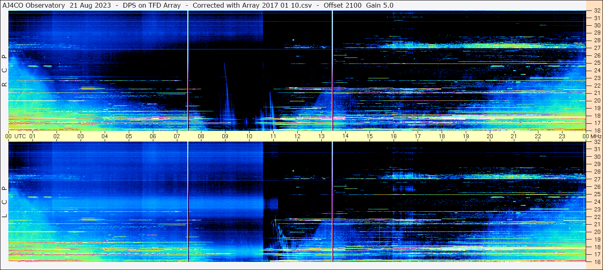
Task: Click the 03 hour label on the time axis
Action: (81, 136)
